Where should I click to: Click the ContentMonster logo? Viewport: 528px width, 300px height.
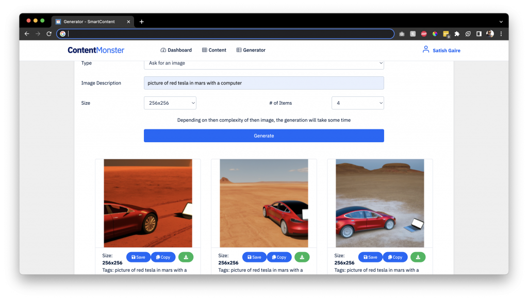(96, 50)
